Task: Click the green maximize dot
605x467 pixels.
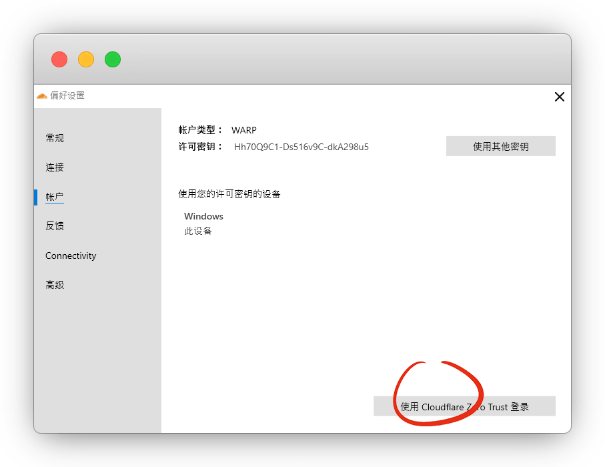Action: (x=113, y=59)
